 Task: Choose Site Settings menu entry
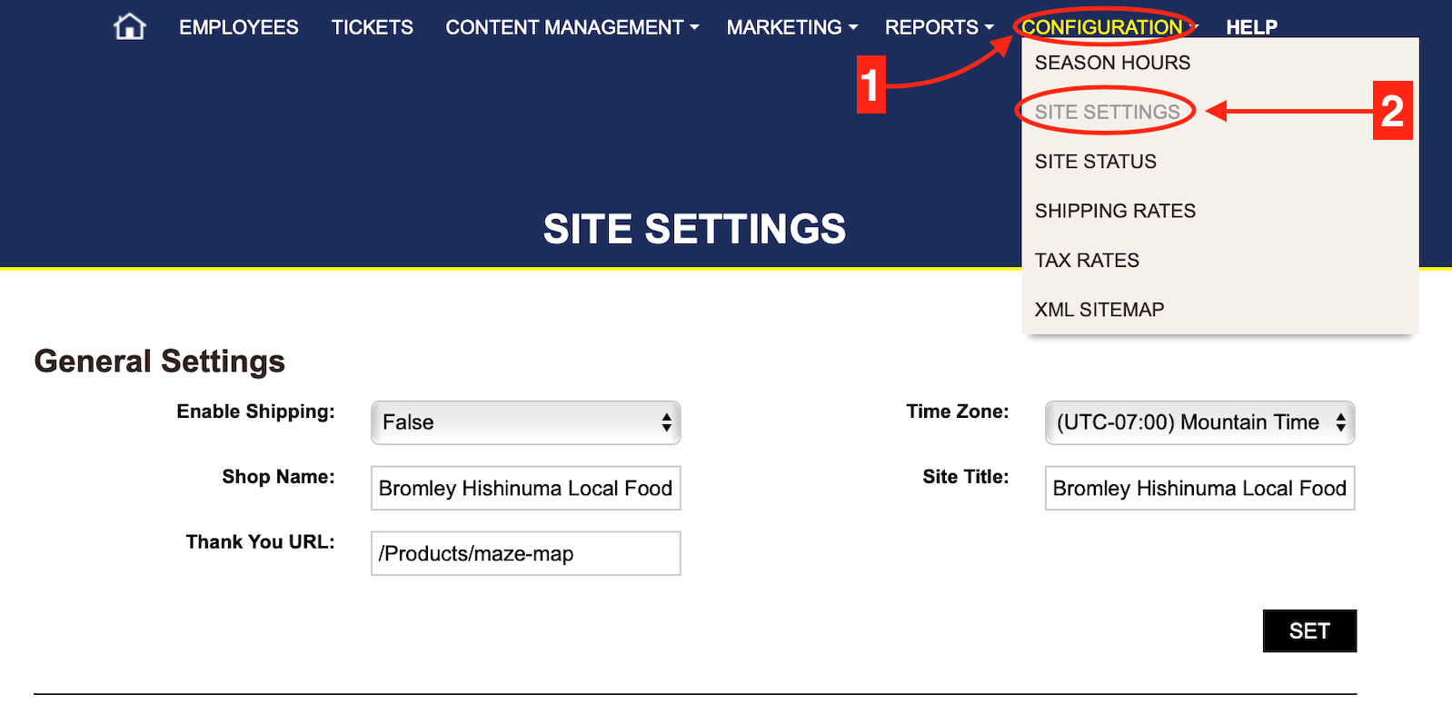click(1107, 112)
